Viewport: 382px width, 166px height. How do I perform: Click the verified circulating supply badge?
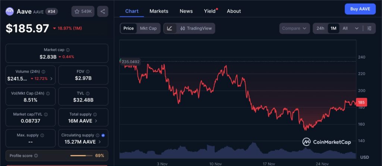click(x=103, y=135)
